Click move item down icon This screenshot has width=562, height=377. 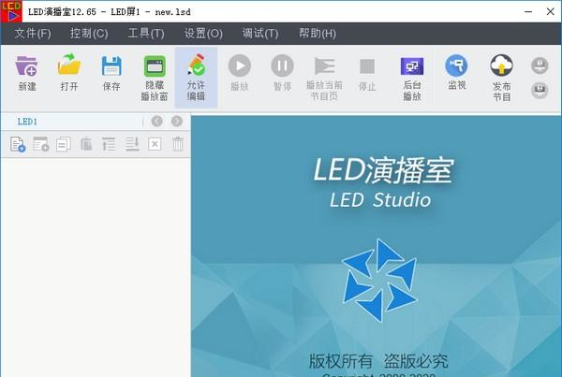click(x=132, y=144)
